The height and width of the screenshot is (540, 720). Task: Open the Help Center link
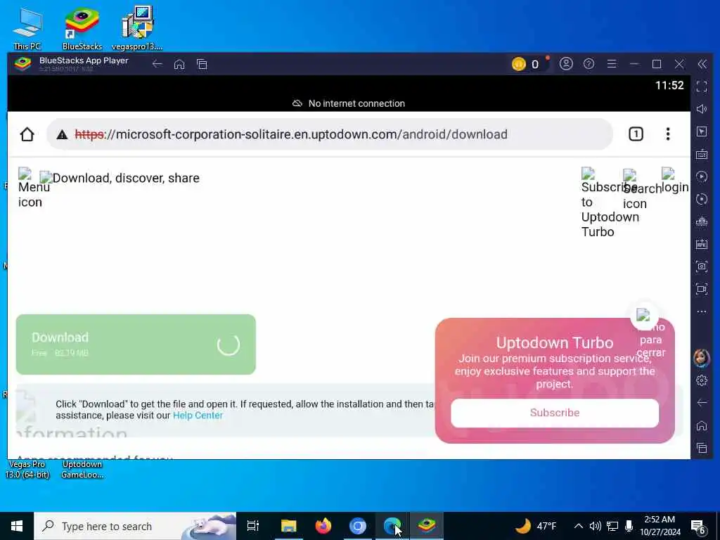[x=198, y=415]
